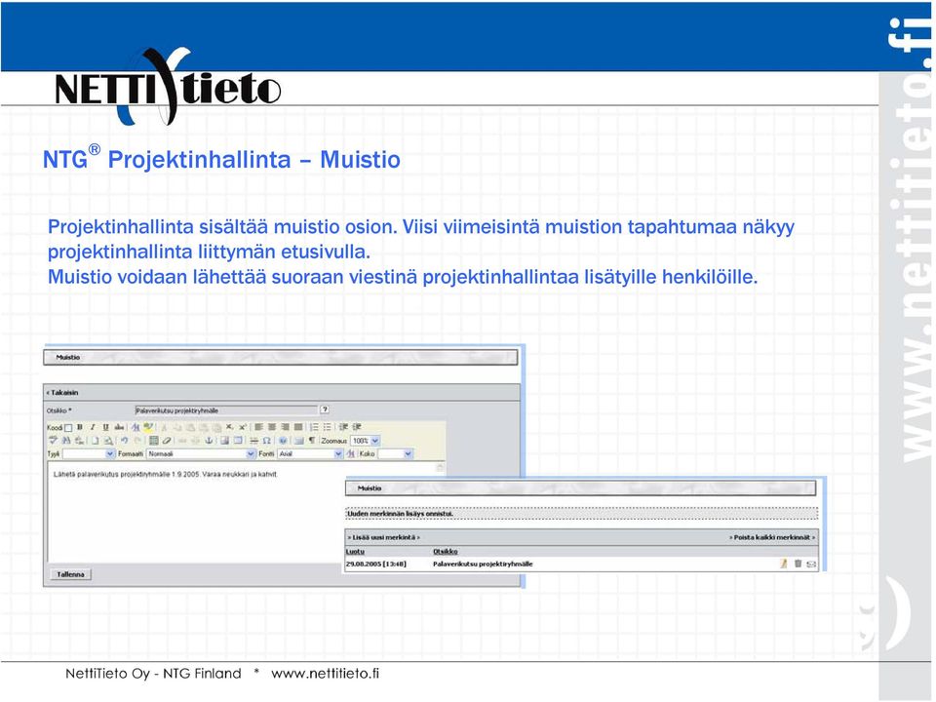Viewport: 936px width, 702px height.
Task: Apply strikethrough formatting
Action: [119, 427]
